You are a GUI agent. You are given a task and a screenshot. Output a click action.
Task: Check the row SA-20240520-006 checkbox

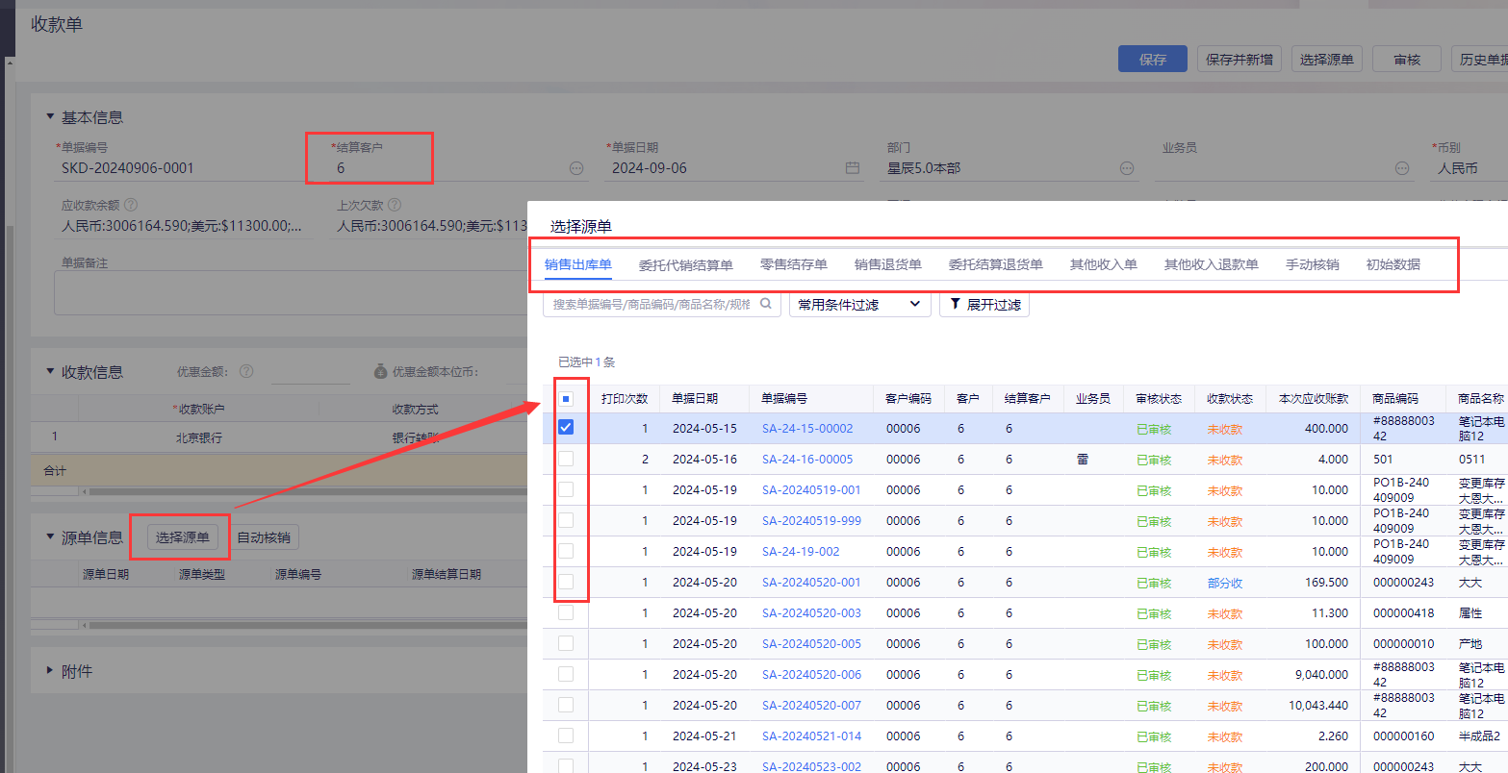tap(566, 674)
